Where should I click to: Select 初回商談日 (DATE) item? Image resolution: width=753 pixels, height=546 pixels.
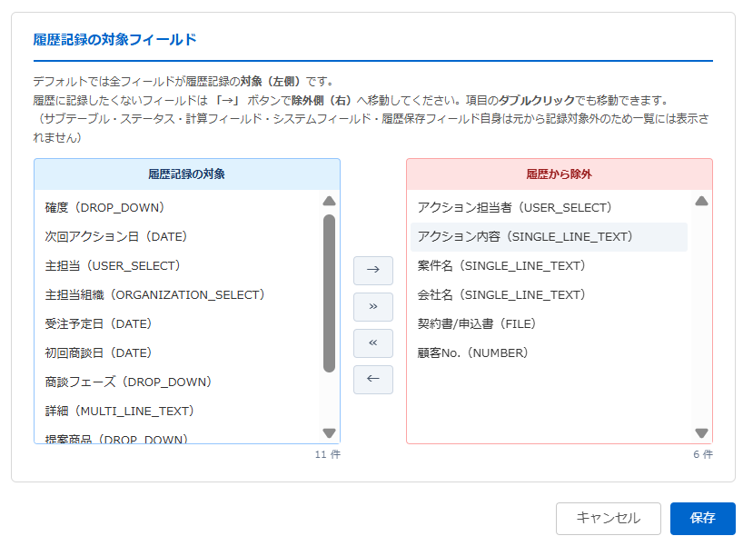[177, 353]
